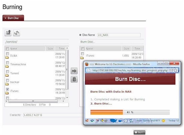The width and height of the screenshot is (184, 135).
Task: Click the 'Now: Sunny and 48°F' status text
Action: click(148, 121)
